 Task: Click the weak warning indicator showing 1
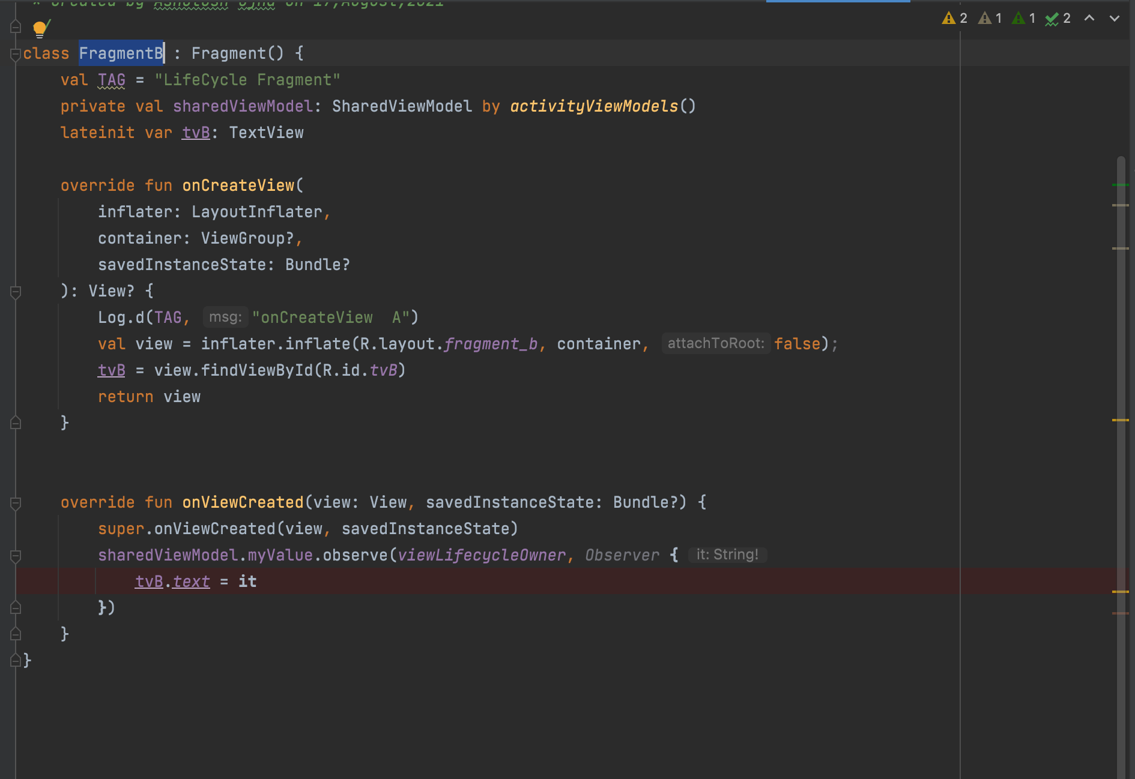coord(990,18)
